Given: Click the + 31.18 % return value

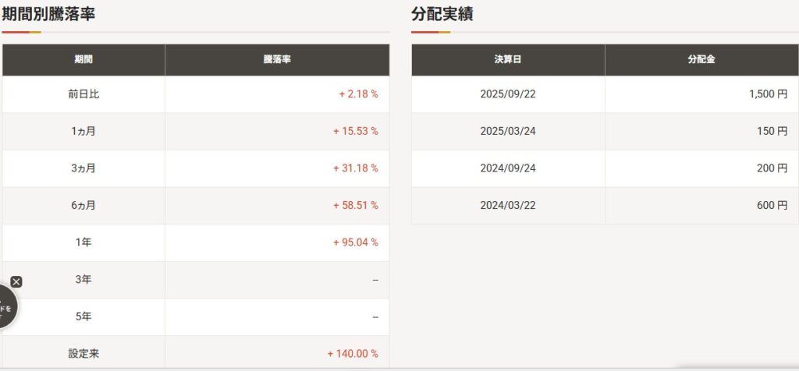Looking at the screenshot, I should [x=356, y=168].
